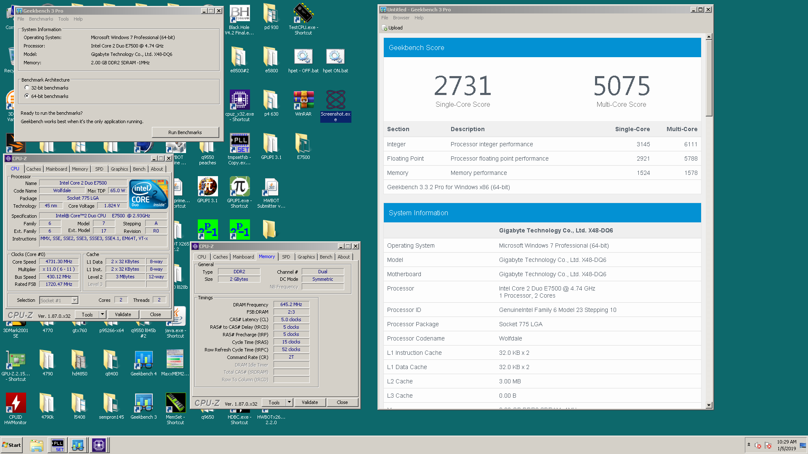Click Run Benchmarks button
This screenshot has width=808, height=454.
point(185,132)
